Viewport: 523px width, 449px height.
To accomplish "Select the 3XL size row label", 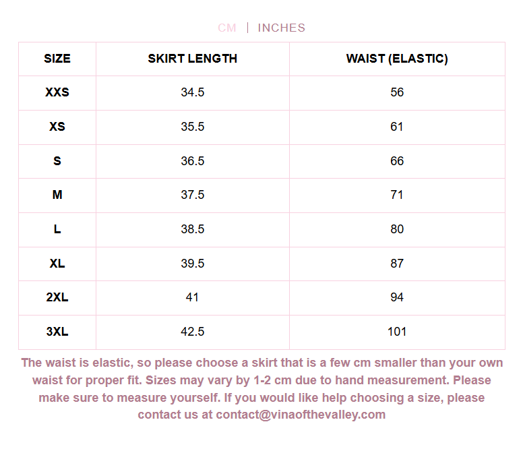I will click(57, 332).
